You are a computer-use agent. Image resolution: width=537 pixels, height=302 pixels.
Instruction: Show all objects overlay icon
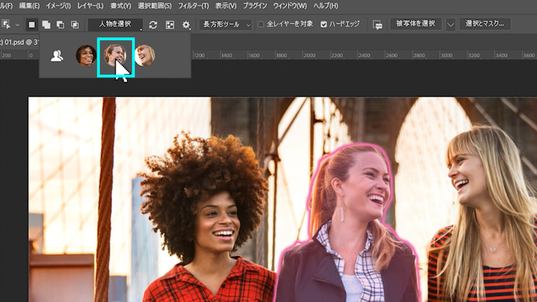pyautogui.click(x=170, y=25)
